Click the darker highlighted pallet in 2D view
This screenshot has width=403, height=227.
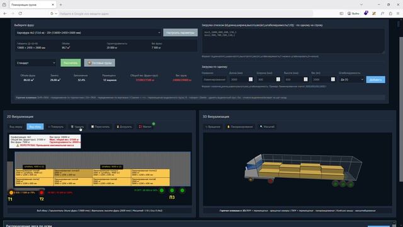click(73, 173)
